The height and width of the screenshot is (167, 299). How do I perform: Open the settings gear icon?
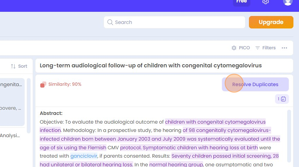click(265, 2)
